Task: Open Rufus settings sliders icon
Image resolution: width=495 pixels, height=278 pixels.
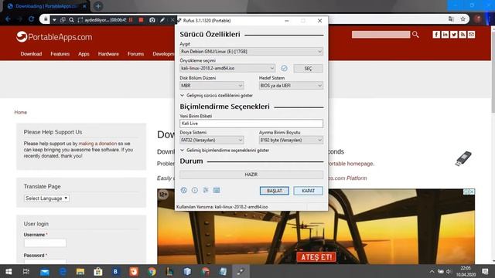Action: (206, 190)
